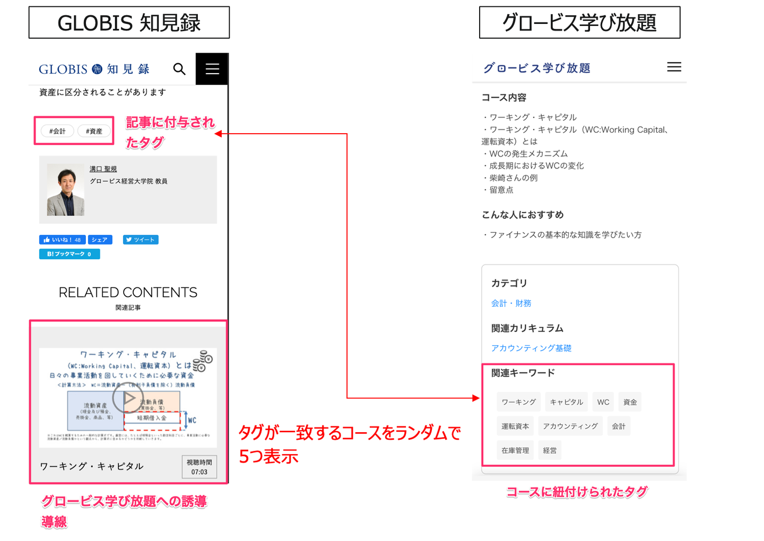Open the ワーキング・キャピタル course title
This screenshot has height=541, width=764.
click(92, 466)
